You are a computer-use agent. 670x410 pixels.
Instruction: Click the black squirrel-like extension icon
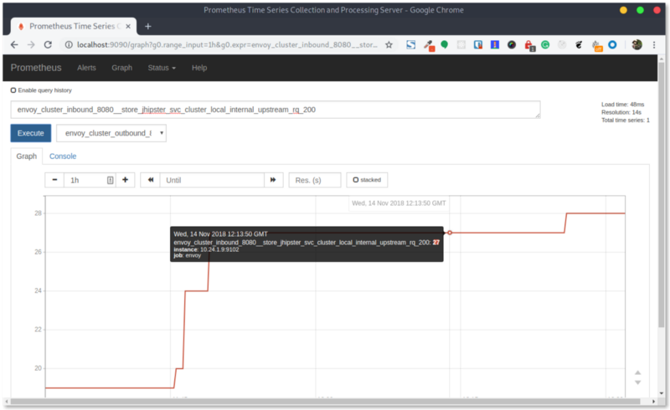tap(579, 45)
